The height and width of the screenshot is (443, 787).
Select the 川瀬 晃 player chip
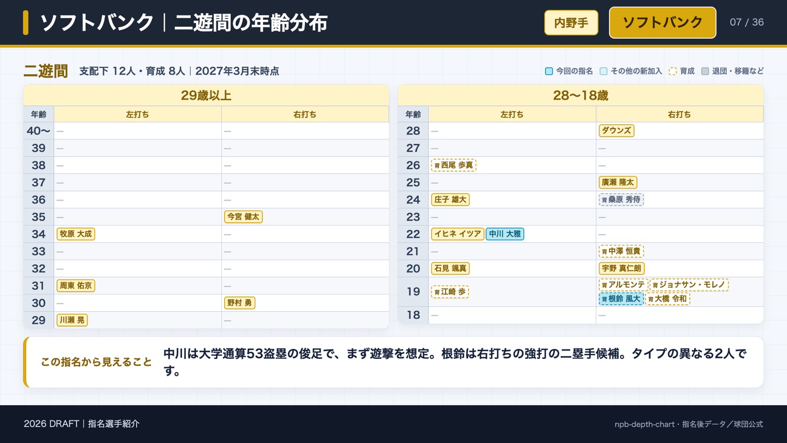(72, 320)
